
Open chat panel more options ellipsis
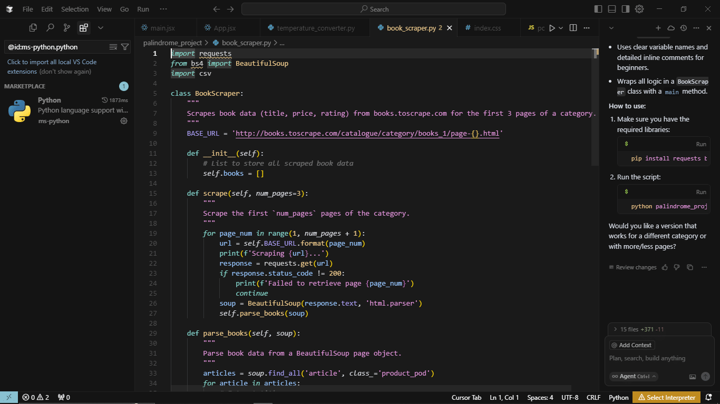pyautogui.click(x=696, y=28)
